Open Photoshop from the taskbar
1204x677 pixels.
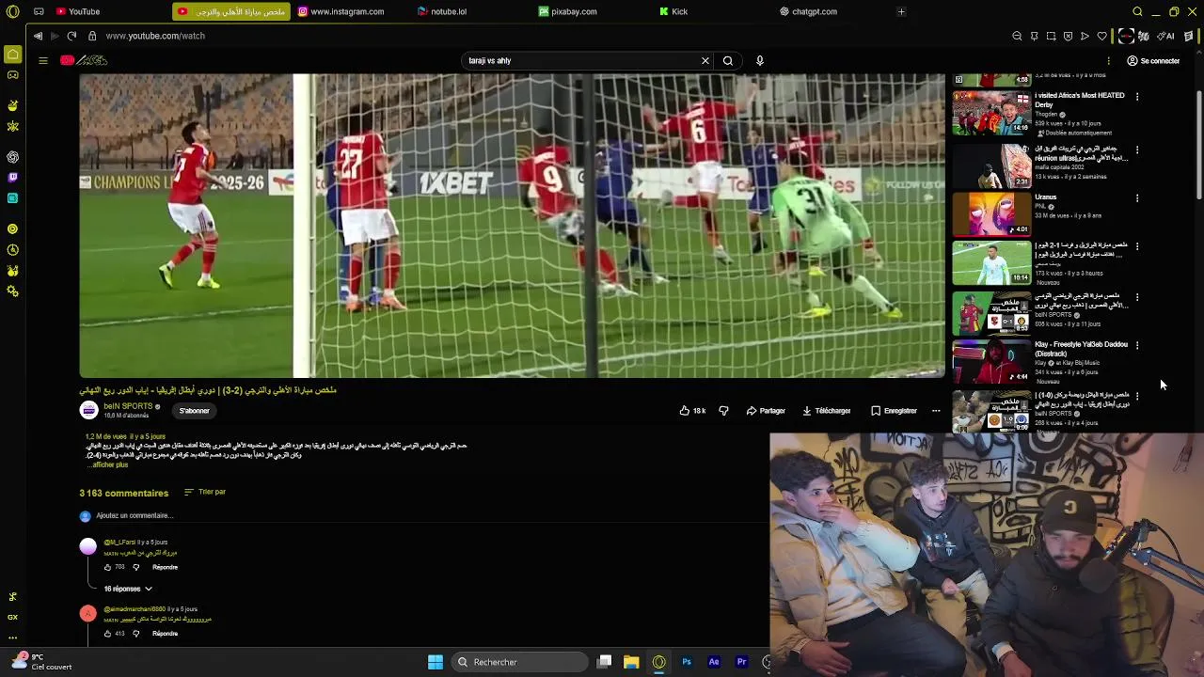click(x=687, y=662)
